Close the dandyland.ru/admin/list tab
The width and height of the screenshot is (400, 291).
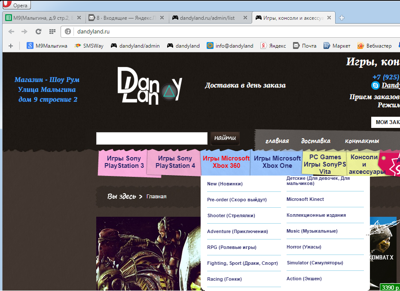pos(245,18)
